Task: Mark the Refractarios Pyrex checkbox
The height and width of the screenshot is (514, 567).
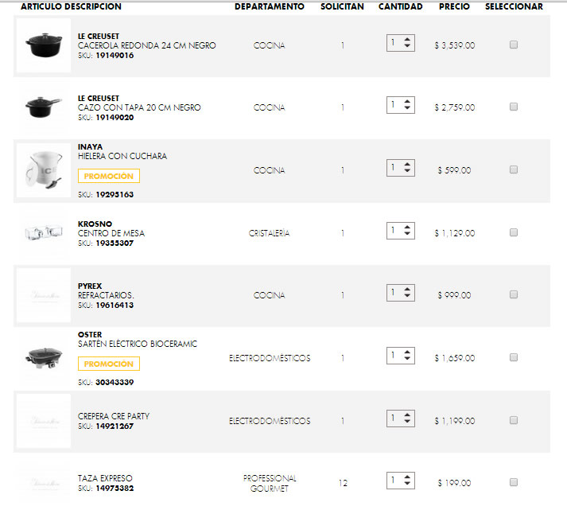Action: click(x=514, y=295)
